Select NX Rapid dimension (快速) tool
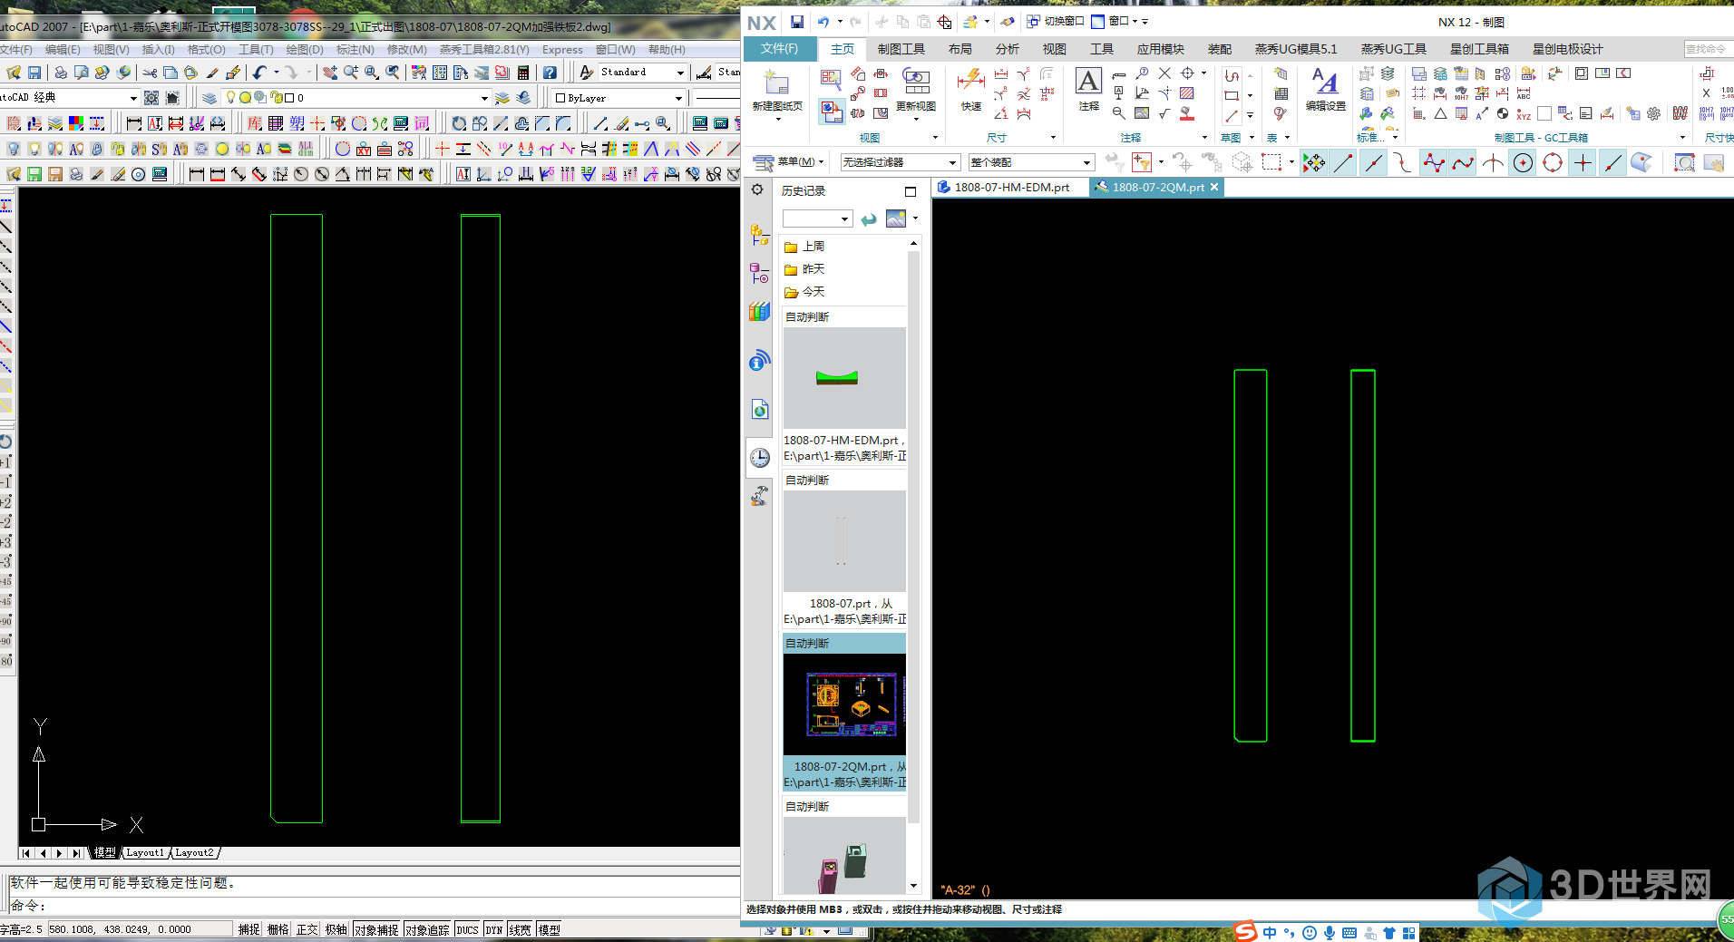1734x942 pixels. point(970,89)
